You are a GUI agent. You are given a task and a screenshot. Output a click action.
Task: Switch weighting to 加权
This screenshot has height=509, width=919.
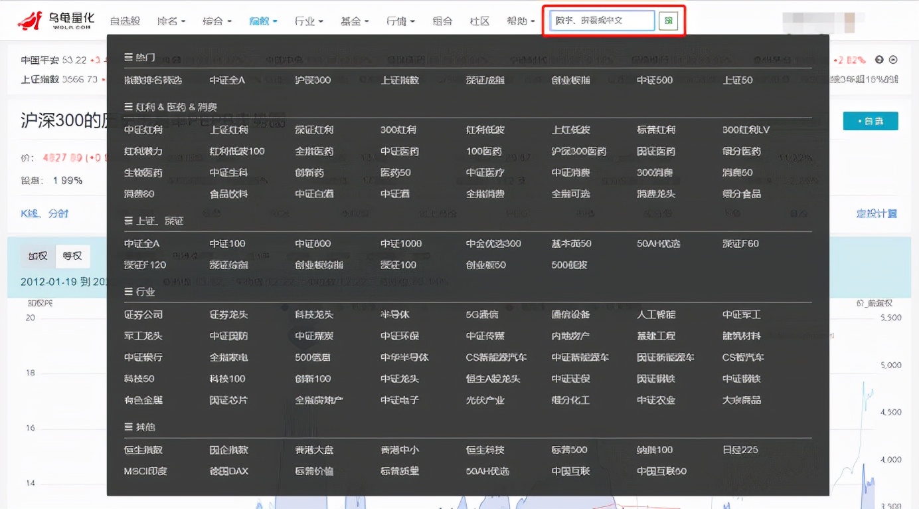(37, 255)
